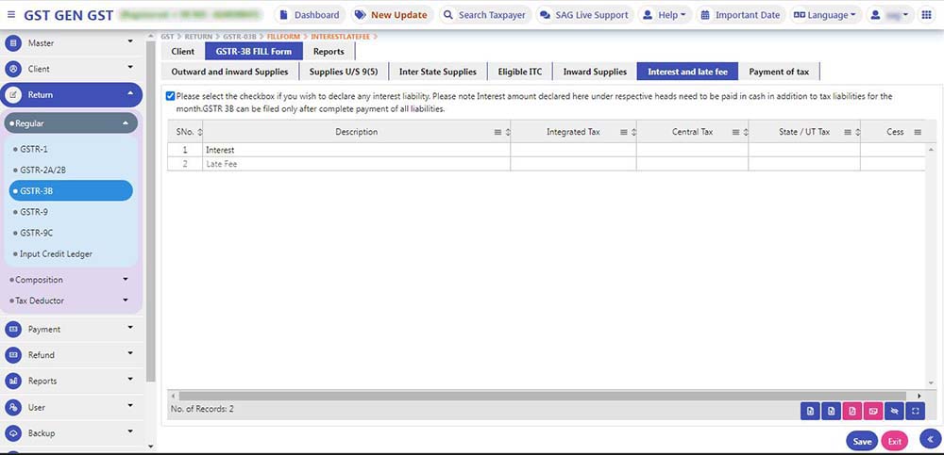The width and height of the screenshot is (944, 455).
Task: Click the Backup sidebar icon
Action: (x=13, y=433)
